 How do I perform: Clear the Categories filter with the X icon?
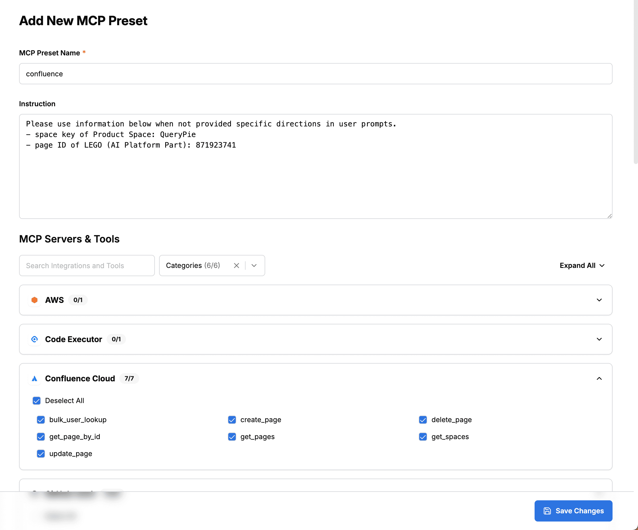236,266
